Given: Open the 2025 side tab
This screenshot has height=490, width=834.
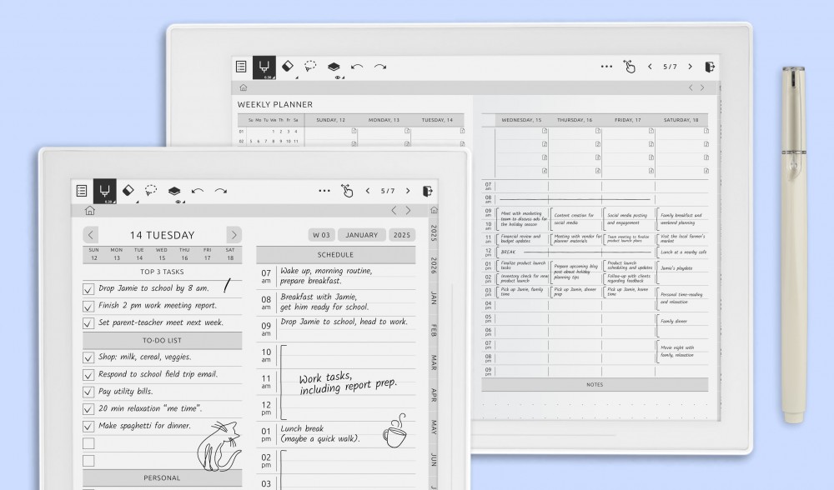Looking at the screenshot, I should (x=434, y=233).
